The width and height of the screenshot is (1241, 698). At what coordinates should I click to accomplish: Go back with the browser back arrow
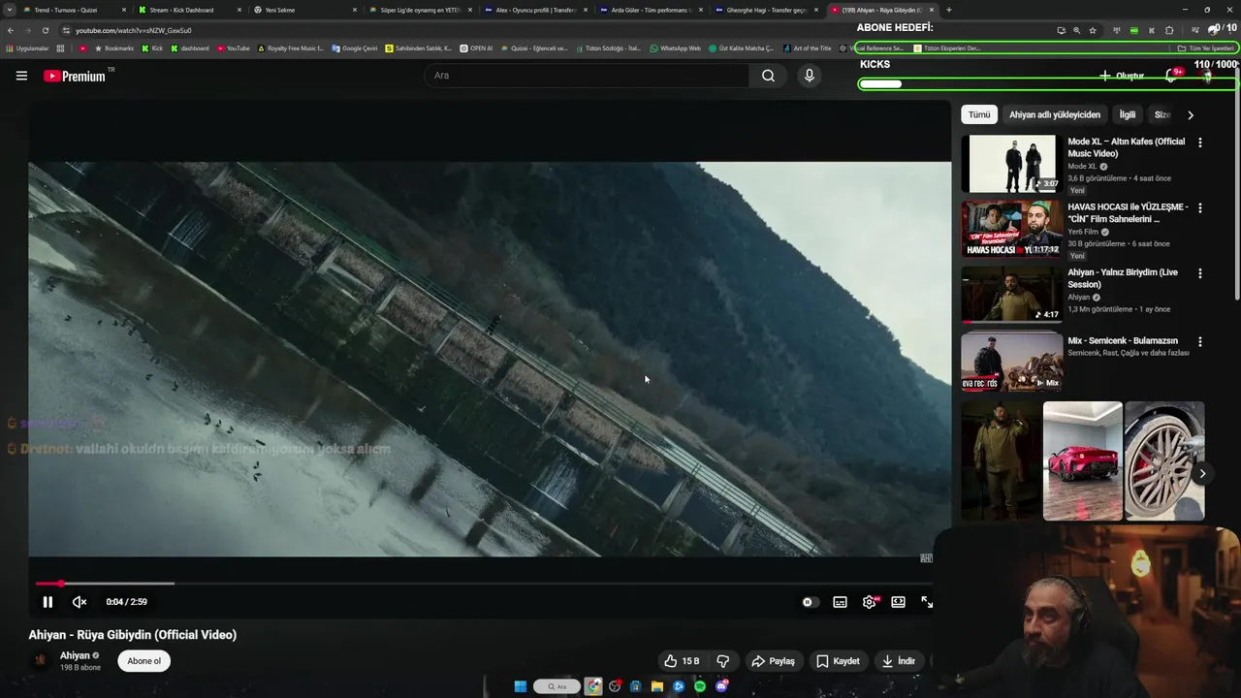(11, 30)
